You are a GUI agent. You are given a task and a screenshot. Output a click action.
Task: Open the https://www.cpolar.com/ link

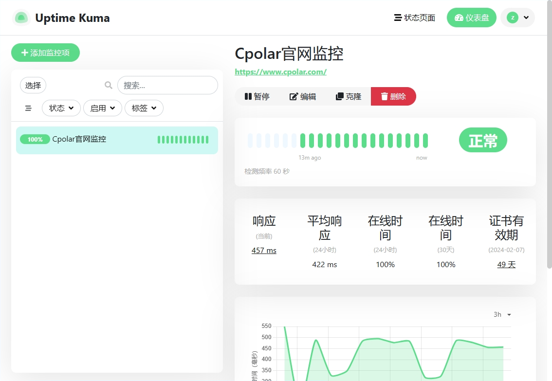click(x=280, y=72)
